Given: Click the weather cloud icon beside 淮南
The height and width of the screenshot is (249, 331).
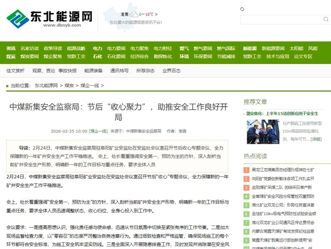Looking at the screenshot, I should coord(134,15).
